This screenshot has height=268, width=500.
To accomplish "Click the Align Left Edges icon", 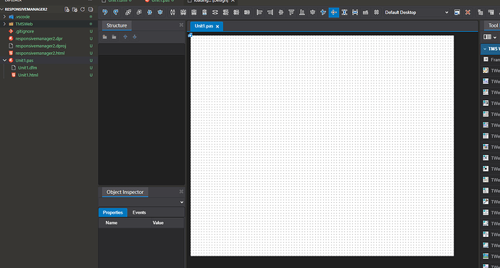I will tap(259, 12).
